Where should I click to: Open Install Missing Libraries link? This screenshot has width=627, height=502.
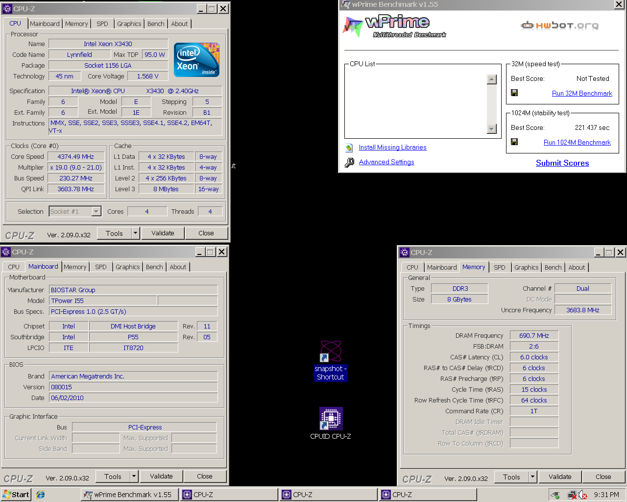(392, 148)
